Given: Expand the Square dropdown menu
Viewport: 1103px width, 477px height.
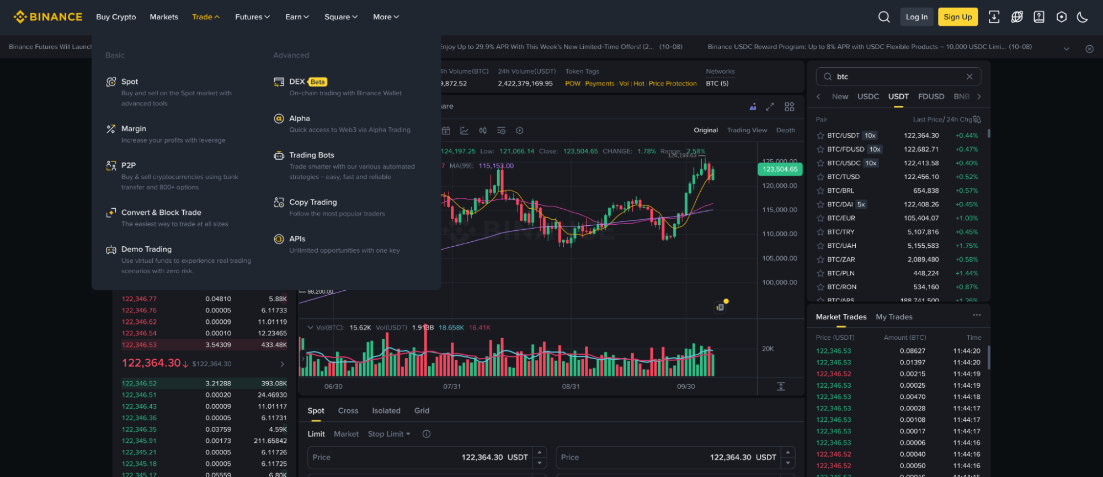Looking at the screenshot, I should [341, 17].
